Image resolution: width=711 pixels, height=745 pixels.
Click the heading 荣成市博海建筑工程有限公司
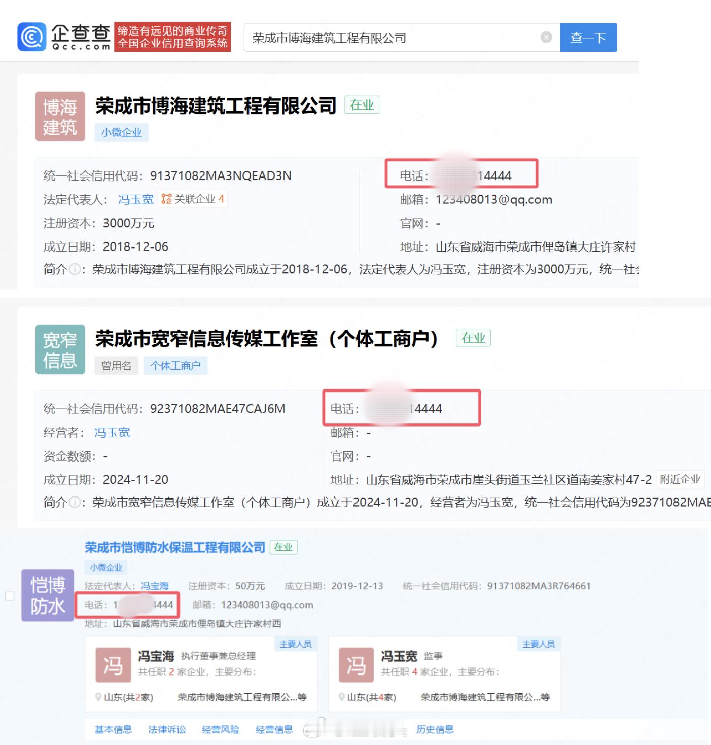pos(216,105)
